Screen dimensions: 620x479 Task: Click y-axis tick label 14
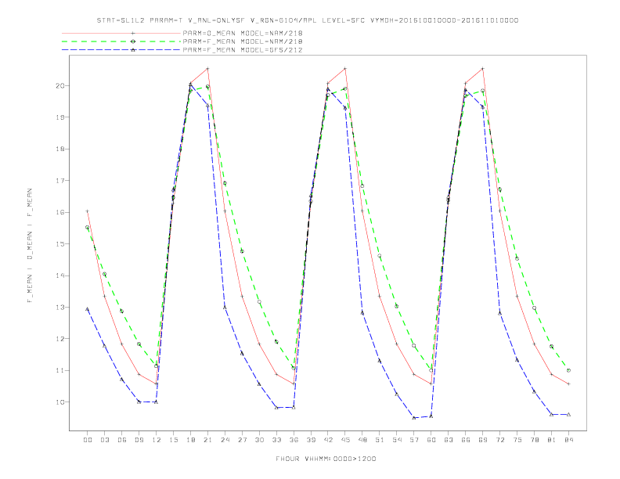pos(60,276)
